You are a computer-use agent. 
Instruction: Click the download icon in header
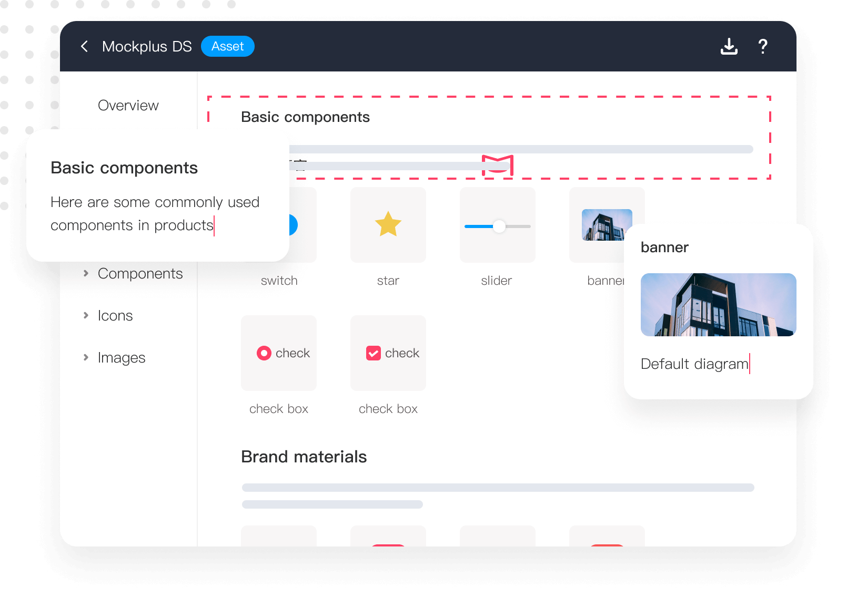729,46
